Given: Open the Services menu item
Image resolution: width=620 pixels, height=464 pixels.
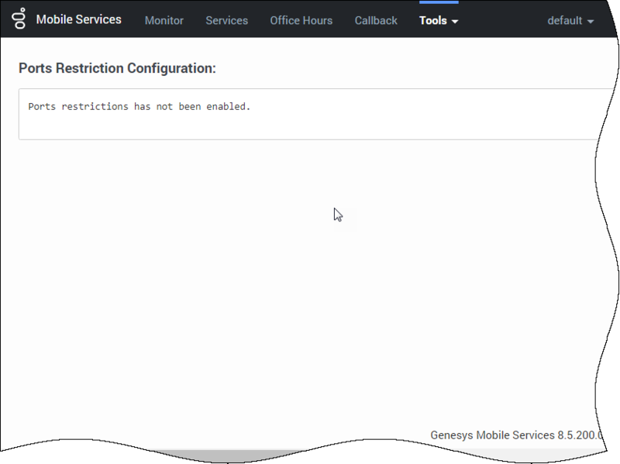Looking at the screenshot, I should point(226,21).
